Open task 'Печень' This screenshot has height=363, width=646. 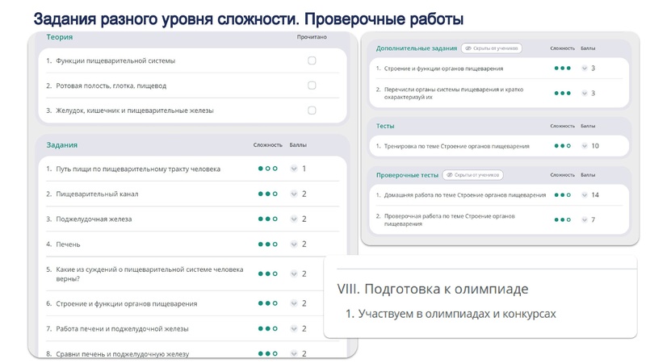(68, 244)
